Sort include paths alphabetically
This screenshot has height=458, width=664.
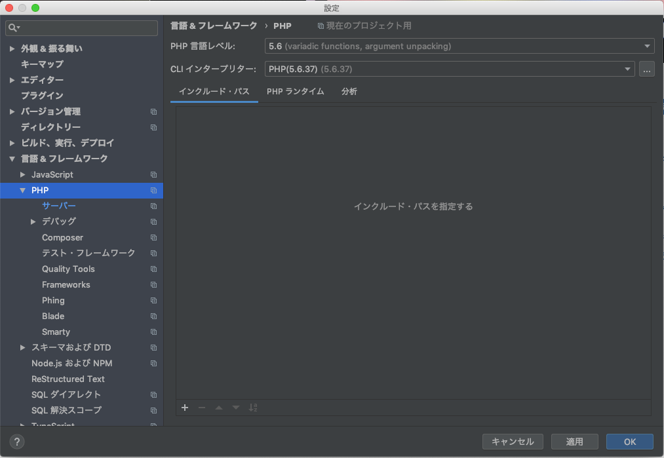pos(253,408)
